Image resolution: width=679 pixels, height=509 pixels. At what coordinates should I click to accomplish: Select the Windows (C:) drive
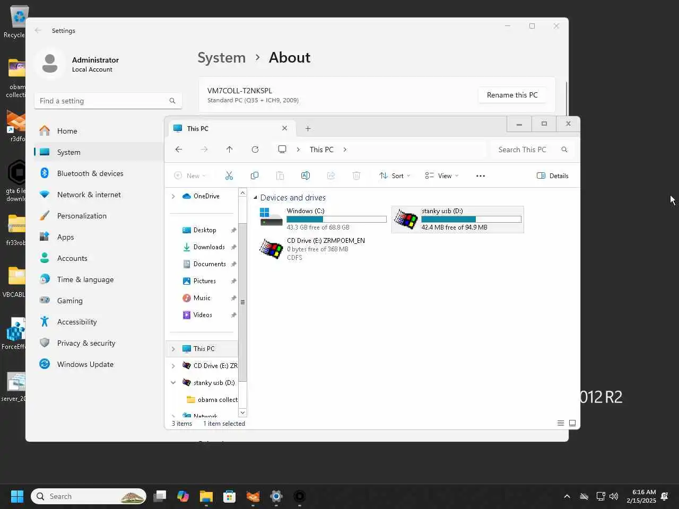tap(323, 219)
